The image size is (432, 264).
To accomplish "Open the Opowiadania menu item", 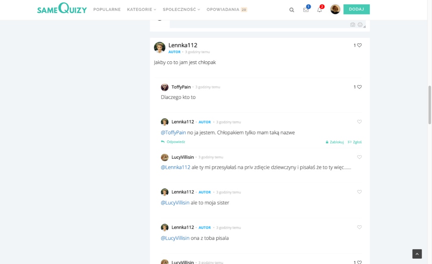I will point(223,9).
